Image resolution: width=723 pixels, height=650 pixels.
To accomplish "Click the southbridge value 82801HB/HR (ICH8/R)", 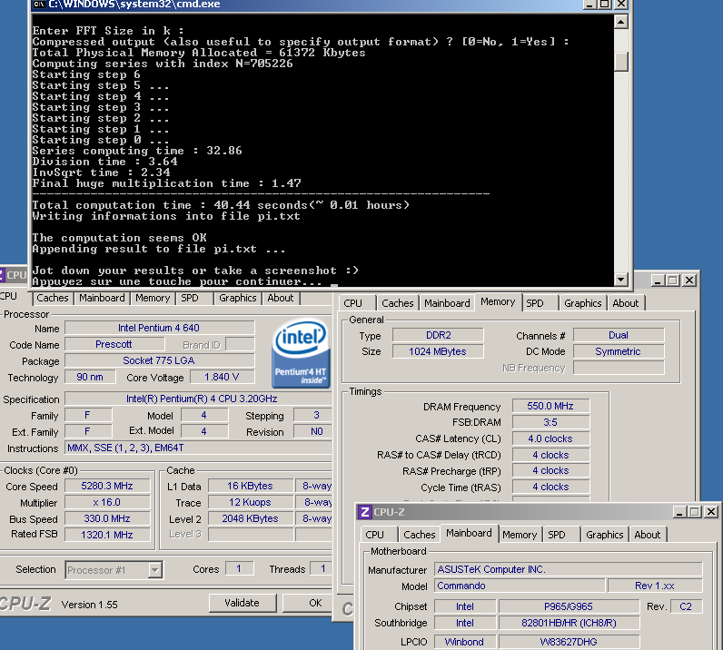I will 569,623.
